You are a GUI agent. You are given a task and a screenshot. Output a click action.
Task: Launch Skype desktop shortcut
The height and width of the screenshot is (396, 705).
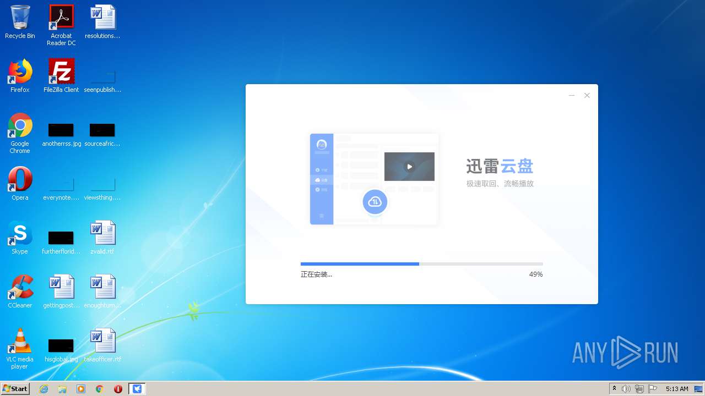(20, 238)
